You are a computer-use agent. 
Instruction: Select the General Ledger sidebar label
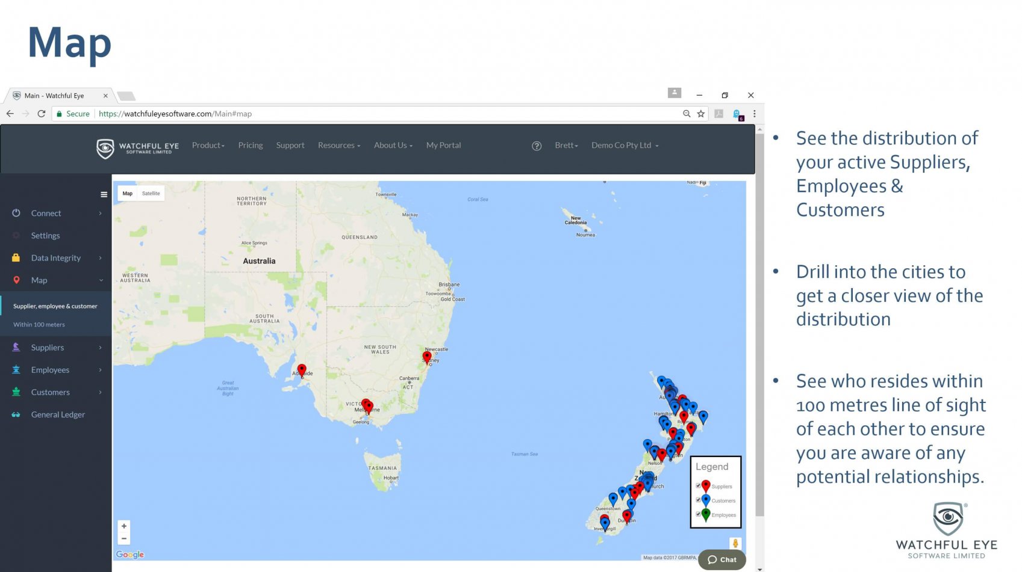[58, 414]
